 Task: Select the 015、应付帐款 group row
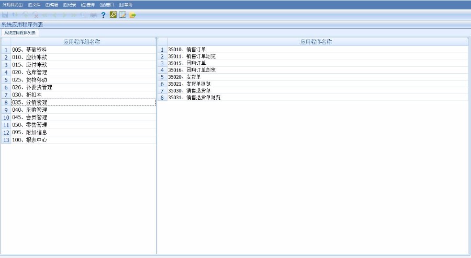coord(84,65)
